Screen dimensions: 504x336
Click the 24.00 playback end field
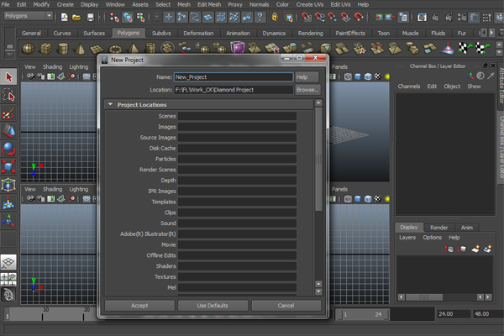point(453,314)
